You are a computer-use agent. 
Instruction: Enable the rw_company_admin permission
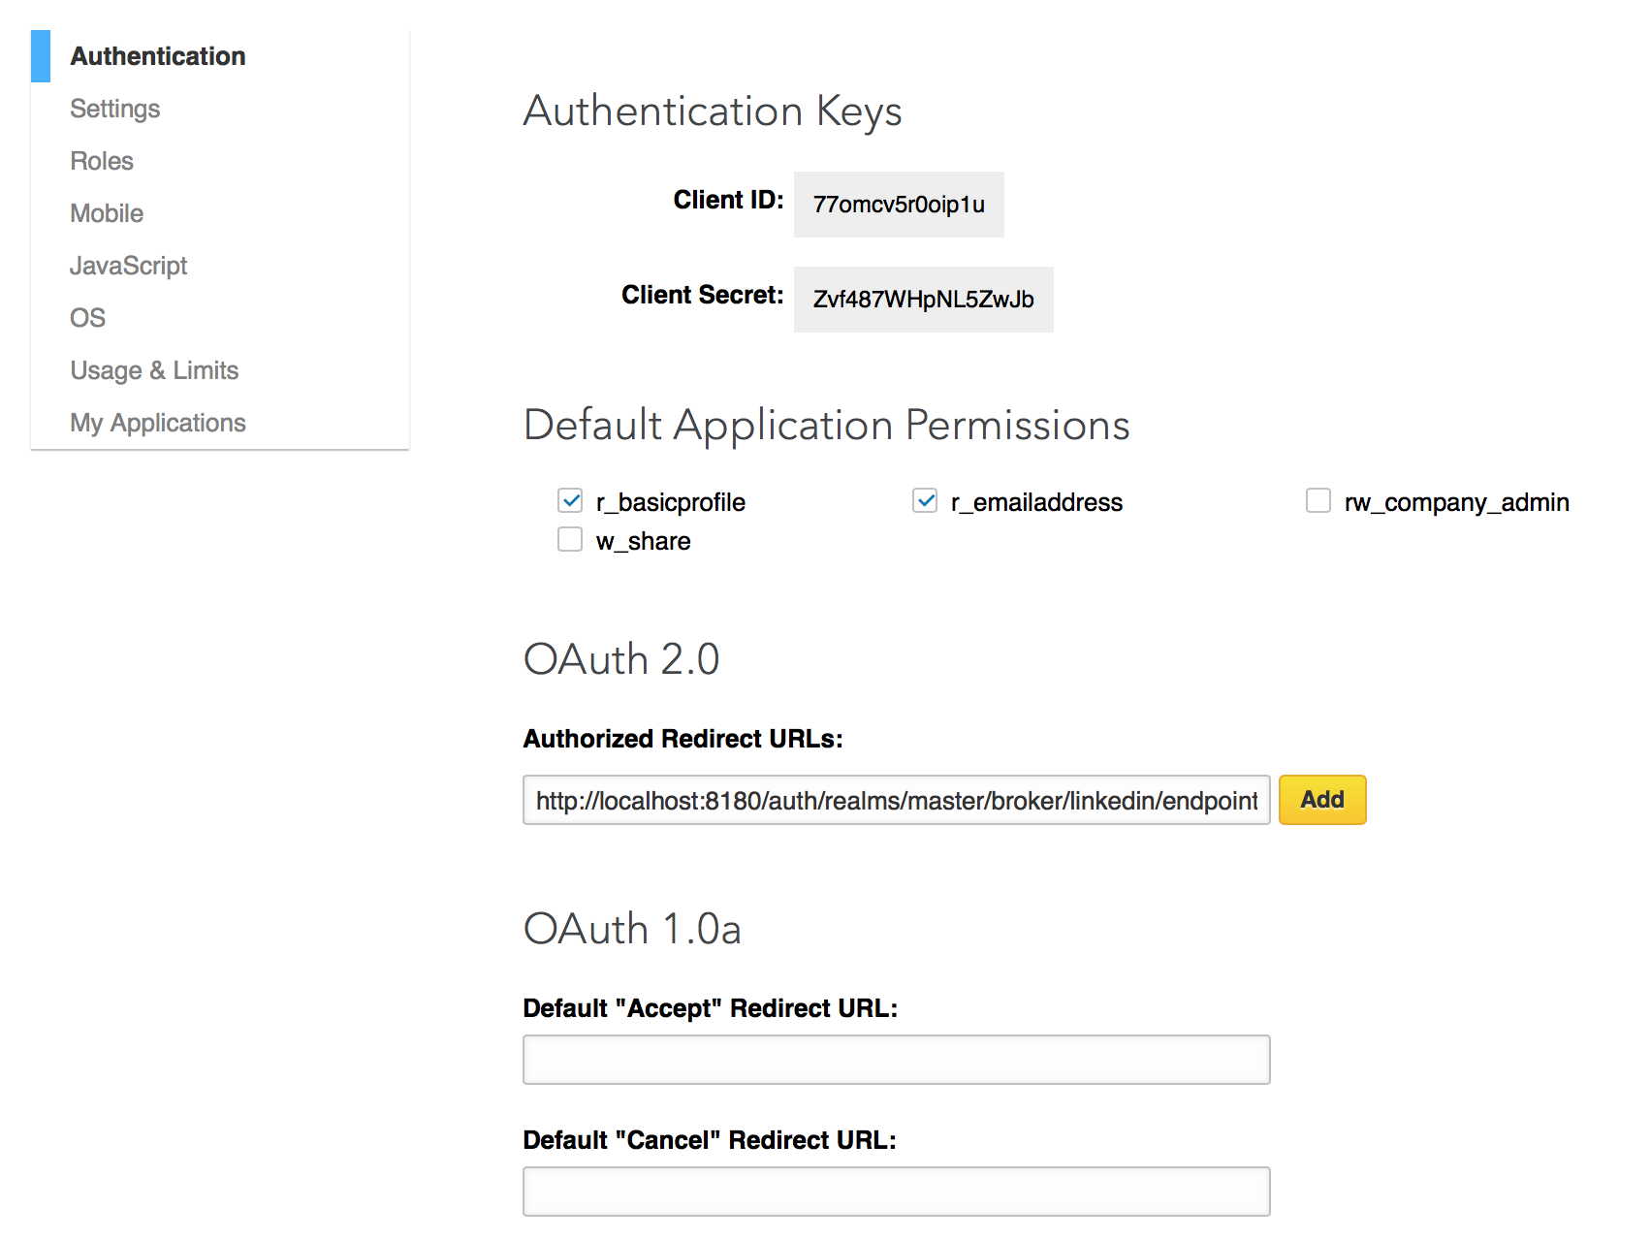click(x=1318, y=500)
